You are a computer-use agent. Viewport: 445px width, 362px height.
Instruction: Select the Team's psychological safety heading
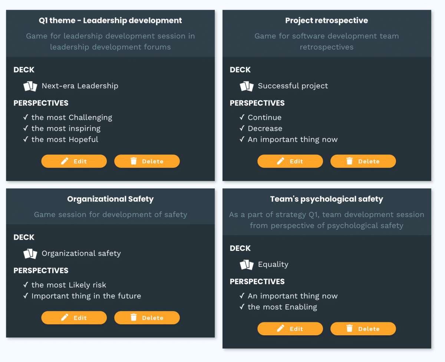click(x=327, y=199)
